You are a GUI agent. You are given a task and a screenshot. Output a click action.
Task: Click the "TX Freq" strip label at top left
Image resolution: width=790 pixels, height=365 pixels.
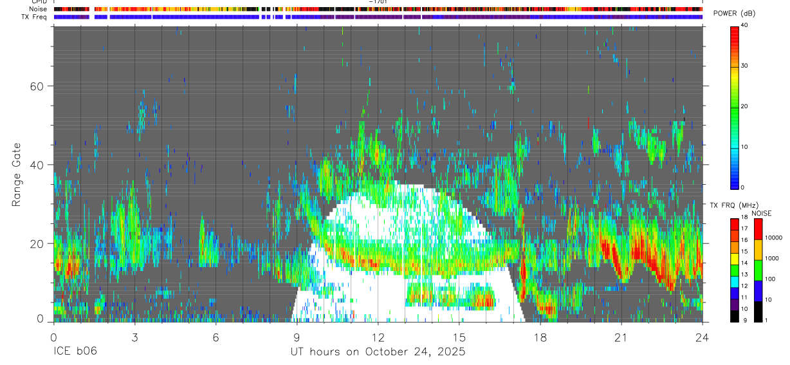click(33, 17)
